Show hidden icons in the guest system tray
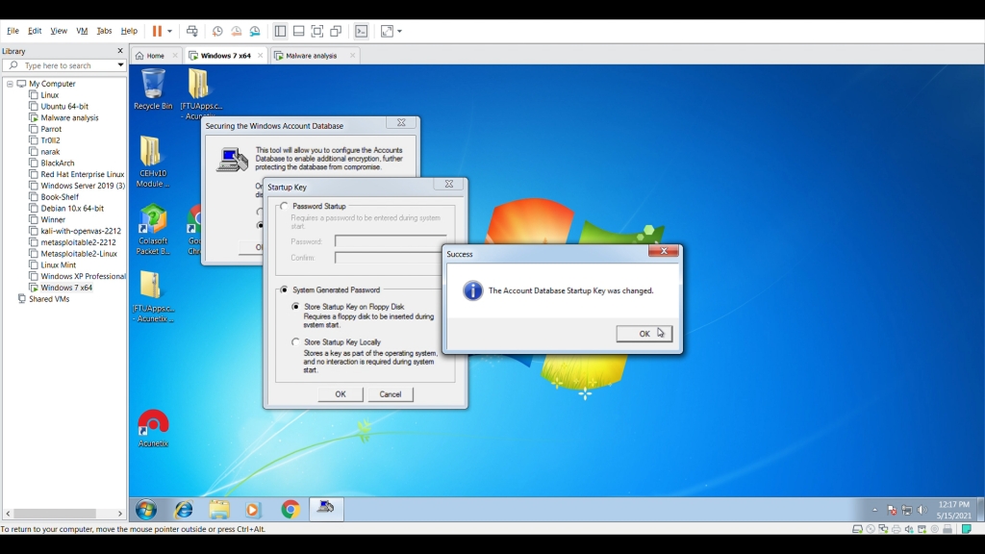This screenshot has width=985, height=554. [874, 510]
